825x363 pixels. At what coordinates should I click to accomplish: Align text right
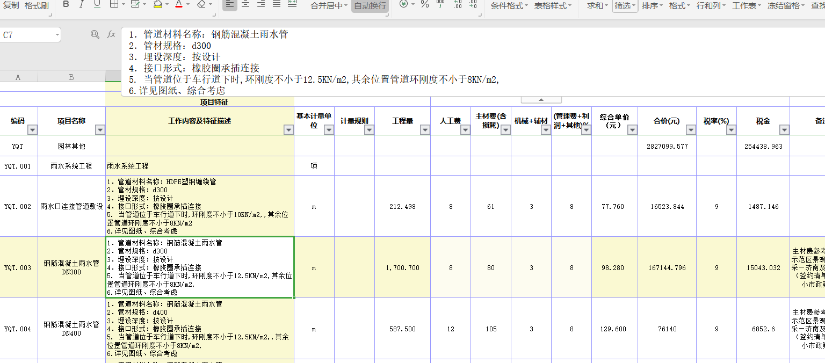pos(261,4)
